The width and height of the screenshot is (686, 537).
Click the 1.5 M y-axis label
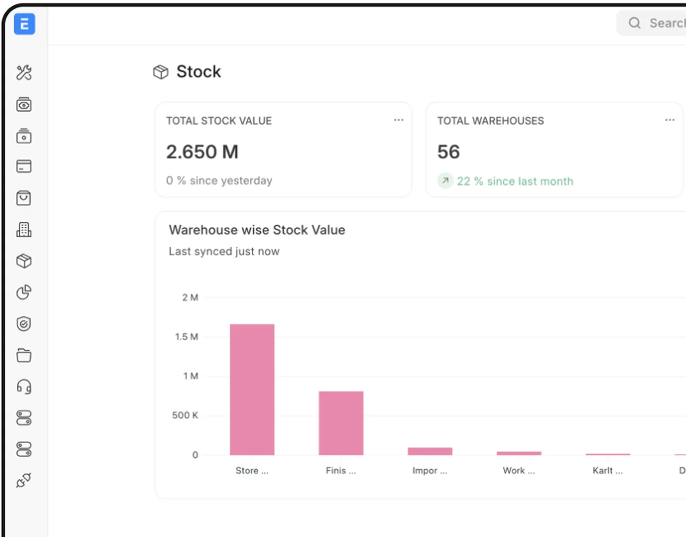coord(186,337)
